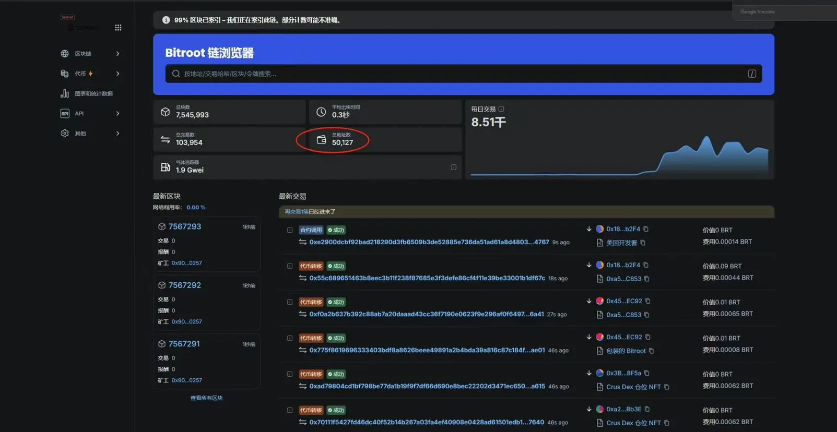Open address 0xa2...Bb3E
The image size is (837, 432).
coord(623,409)
